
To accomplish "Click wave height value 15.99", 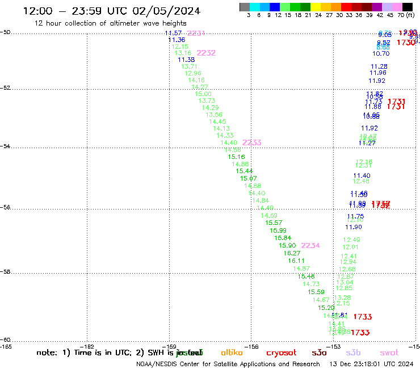I will pyautogui.click(x=278, y=230).
